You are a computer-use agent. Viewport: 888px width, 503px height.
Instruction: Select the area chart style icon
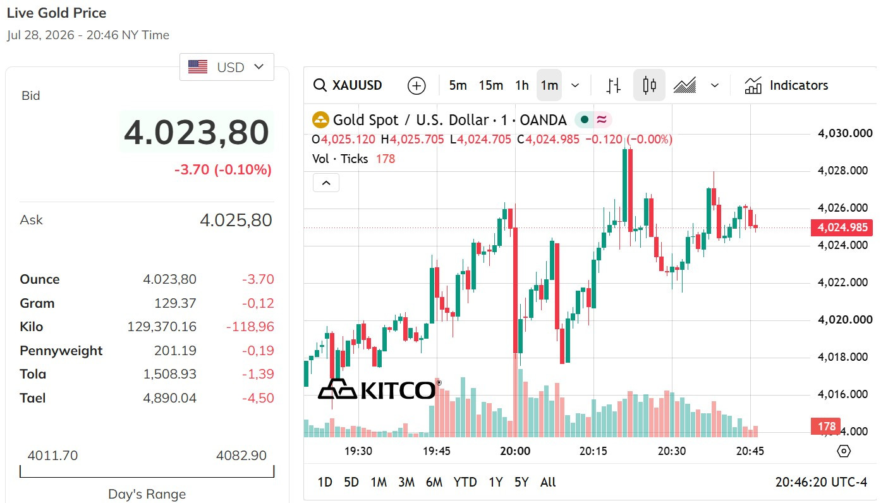tap(684, 85)
